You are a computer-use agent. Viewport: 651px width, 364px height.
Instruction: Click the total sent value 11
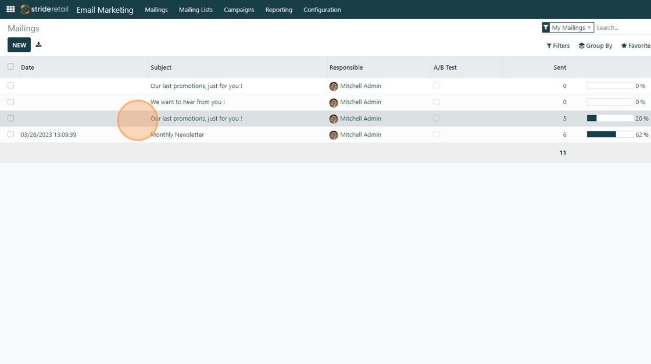(x=563, y=153)
